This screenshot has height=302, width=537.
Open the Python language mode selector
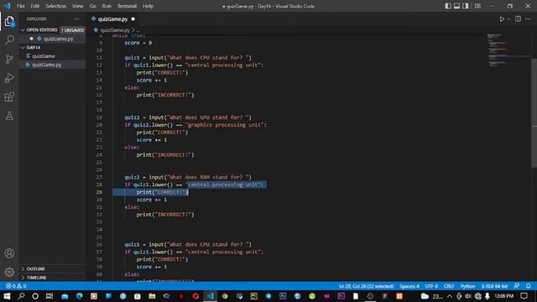click(467, 286)
